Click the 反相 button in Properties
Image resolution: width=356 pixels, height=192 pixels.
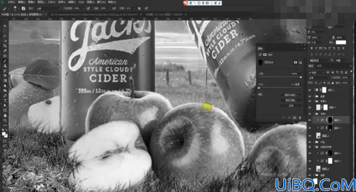291,106
